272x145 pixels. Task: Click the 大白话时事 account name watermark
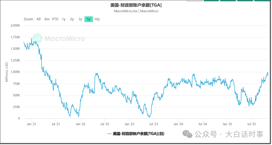244,134
